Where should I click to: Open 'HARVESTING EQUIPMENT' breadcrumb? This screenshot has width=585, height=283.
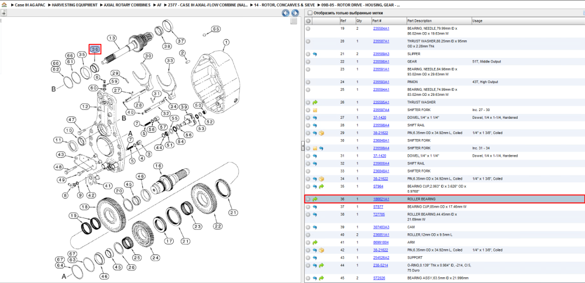75,6
